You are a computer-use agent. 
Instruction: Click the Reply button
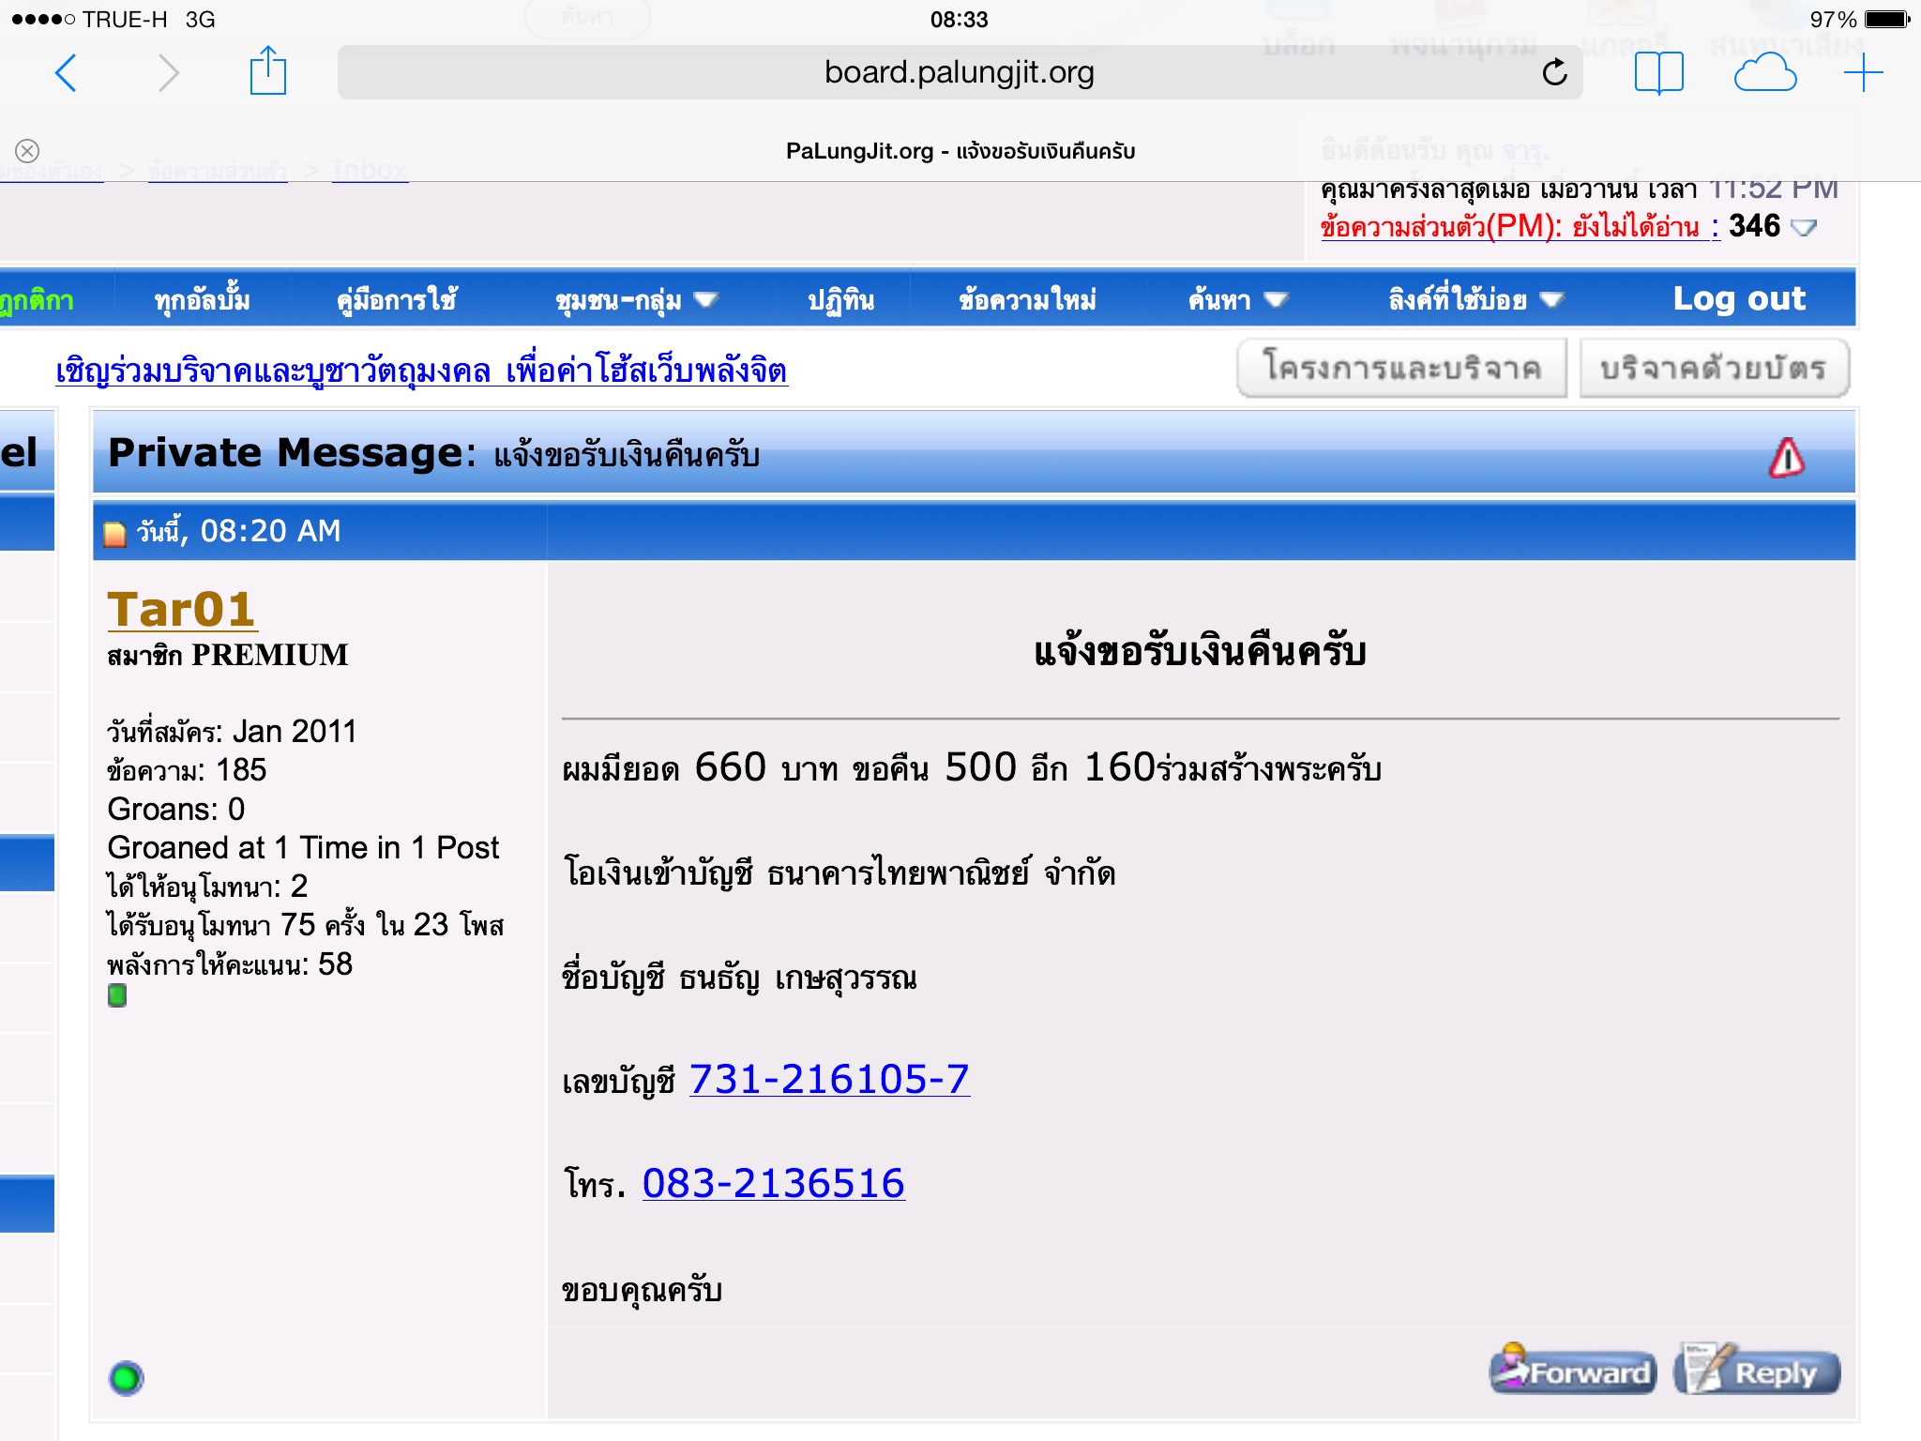(1758, 1372)
